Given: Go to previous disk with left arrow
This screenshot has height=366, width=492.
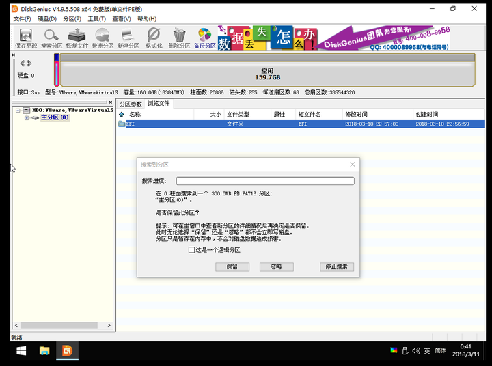Looking at the screenshot, I should click(x=23, y=64).
